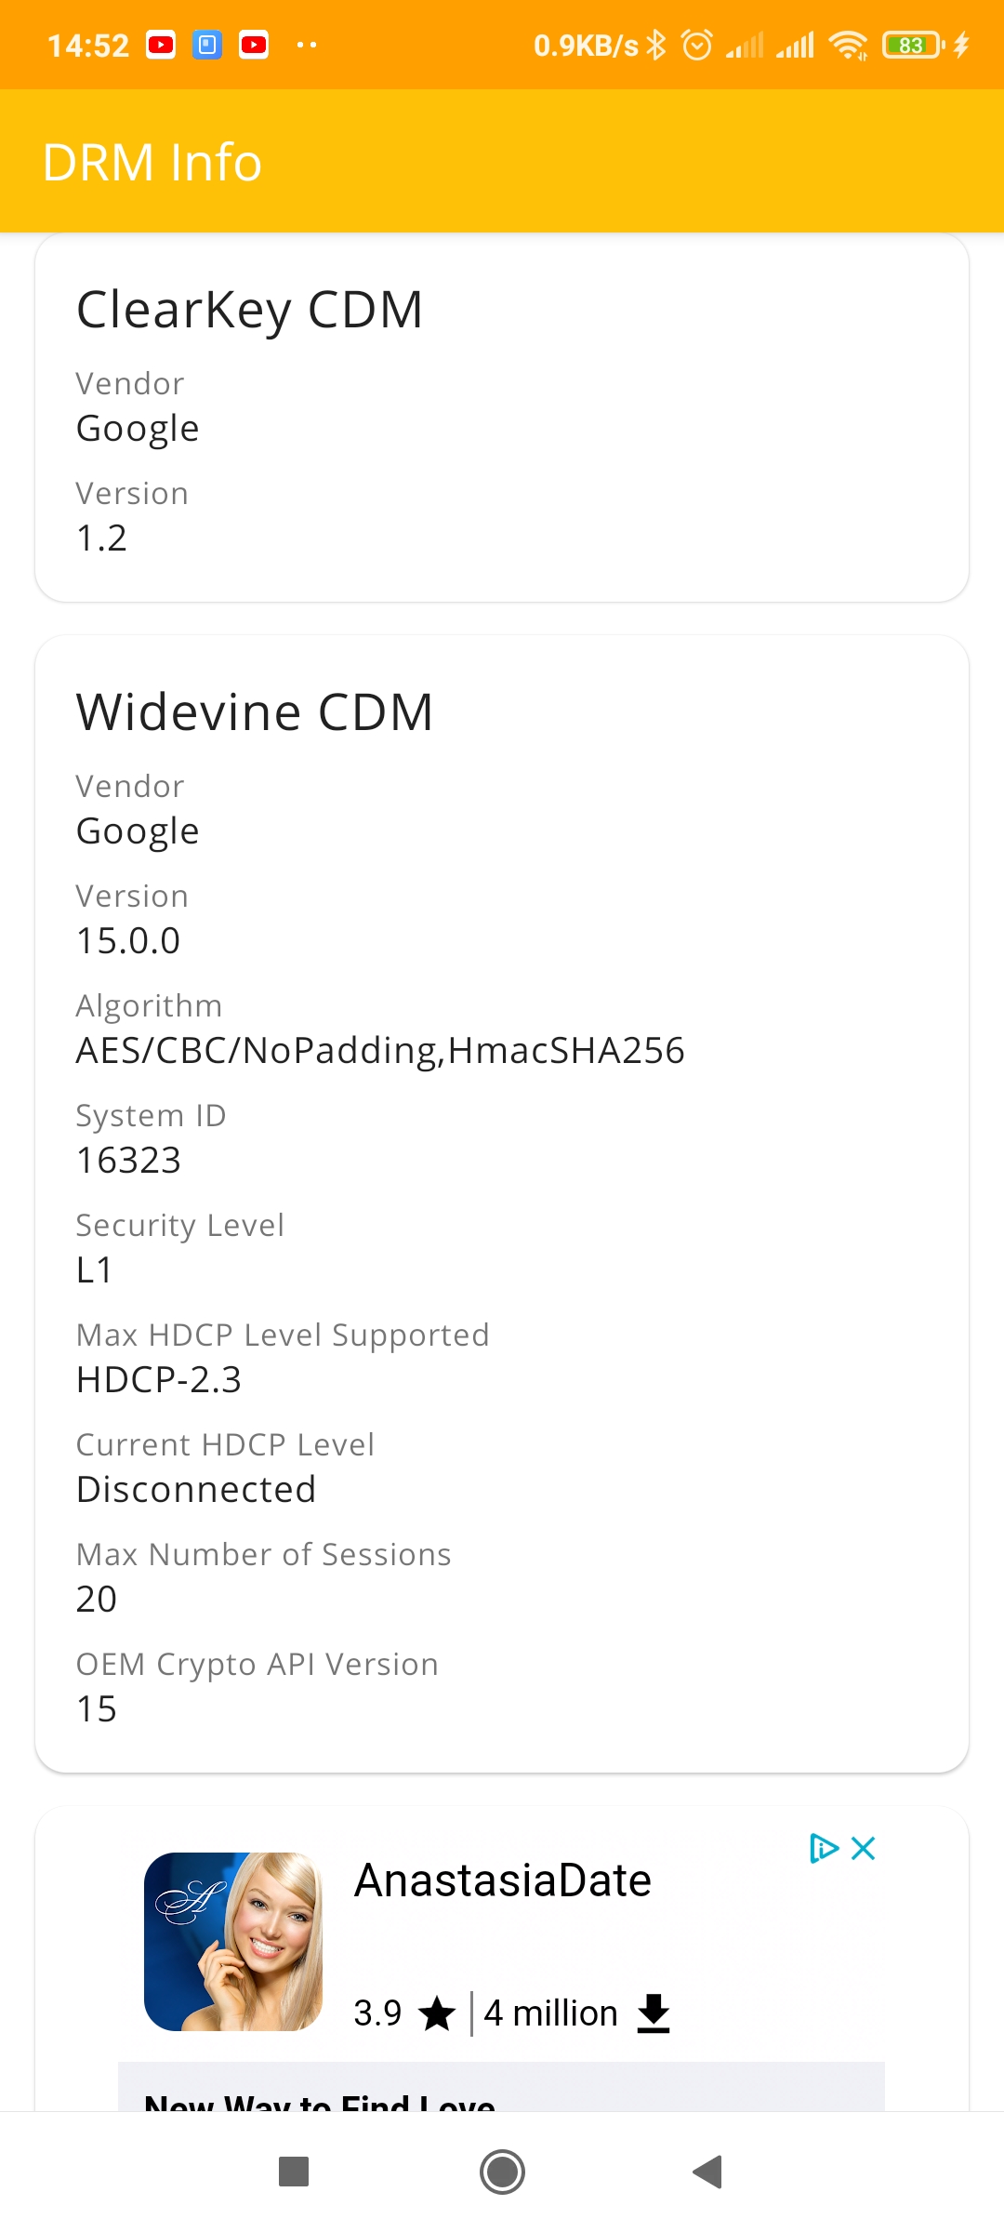This screenshot has height=2232, width=1004.
Task: Select the ClearKey CDM card heading
Action: pos(250,310)
